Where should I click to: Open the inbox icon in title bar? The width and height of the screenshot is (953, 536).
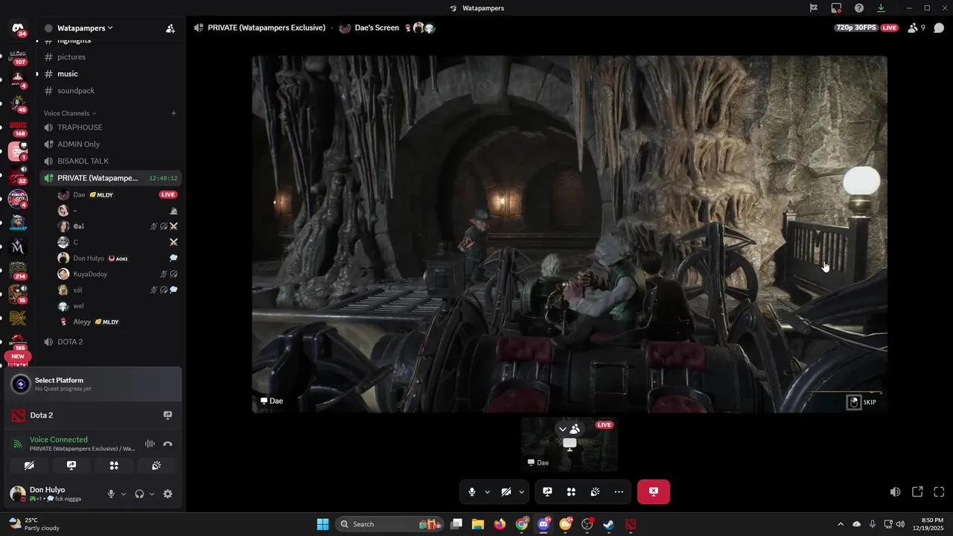(836, 8)
